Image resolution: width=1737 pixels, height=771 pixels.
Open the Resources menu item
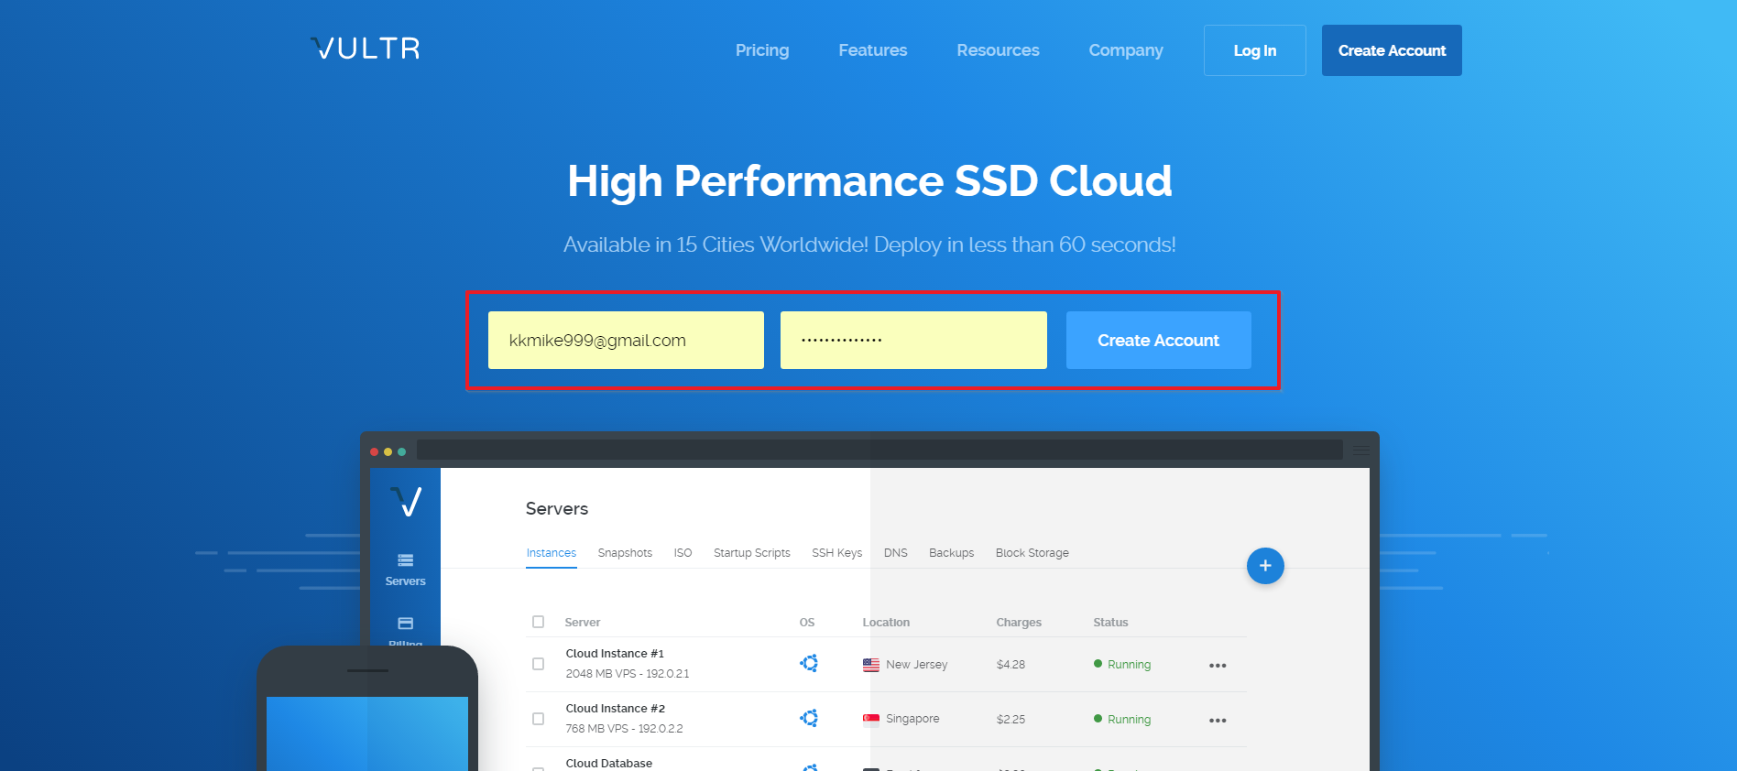(x=998, y=50)
